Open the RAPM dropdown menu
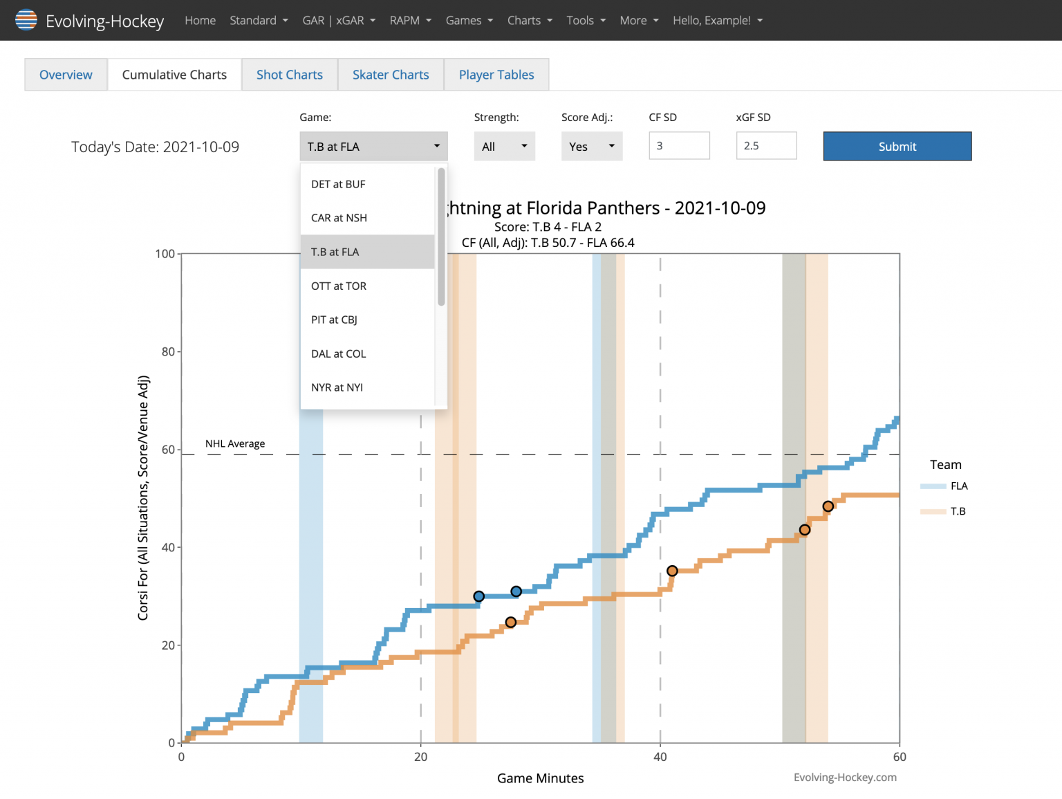 pos(410,20)
